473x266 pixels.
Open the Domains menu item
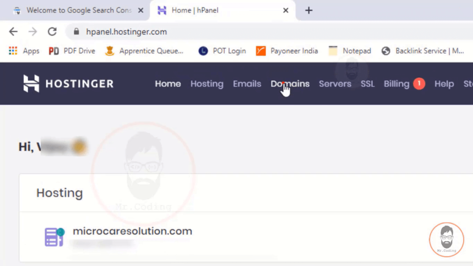(x=290, y=83)
